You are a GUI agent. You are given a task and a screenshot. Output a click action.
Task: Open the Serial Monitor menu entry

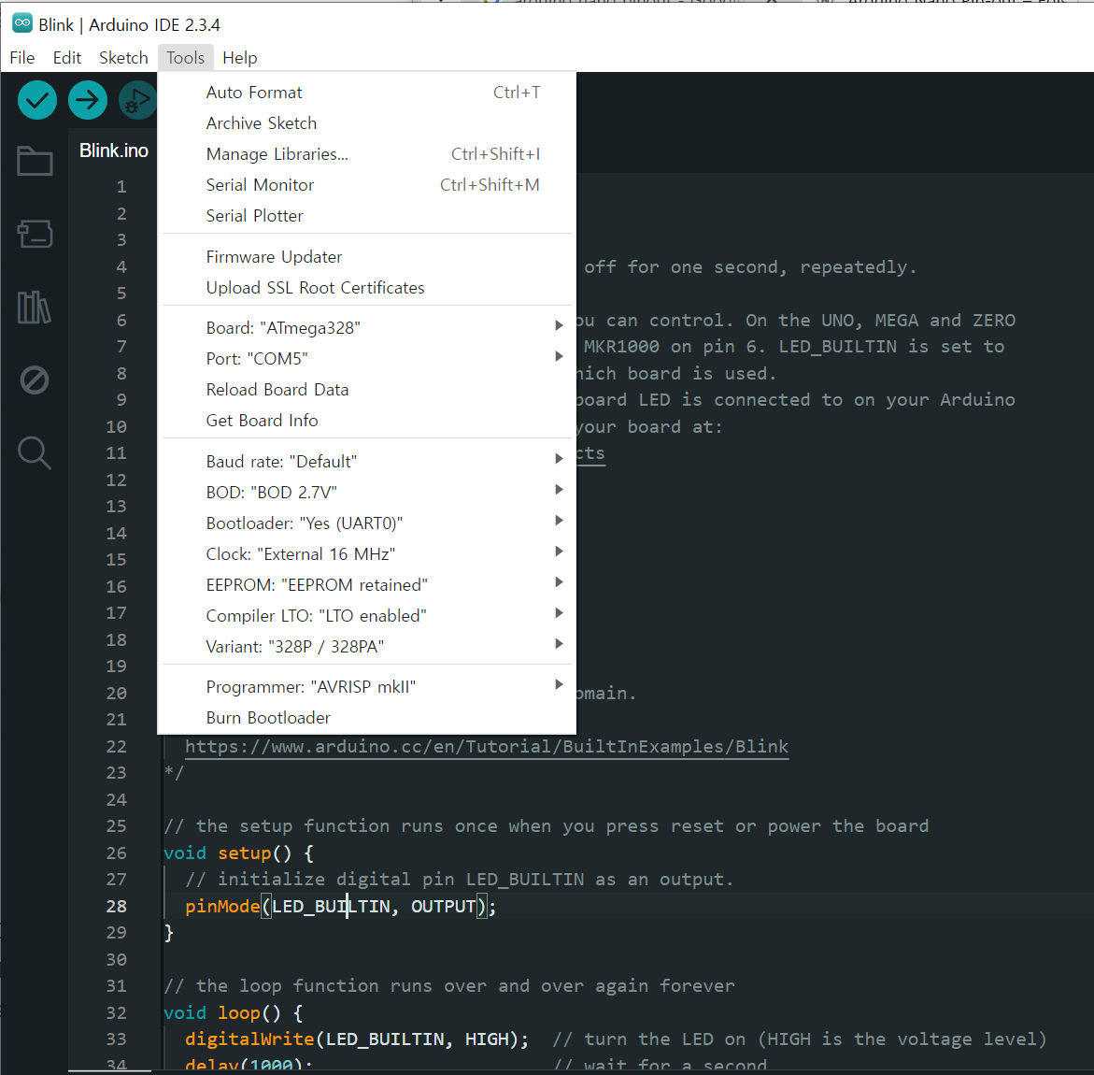[x=367, y=184]
